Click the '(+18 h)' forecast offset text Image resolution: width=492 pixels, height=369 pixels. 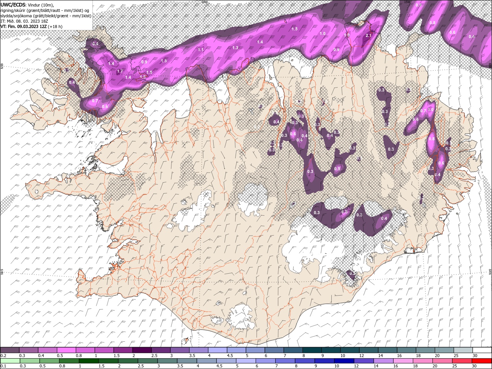(x=55, y=27)
